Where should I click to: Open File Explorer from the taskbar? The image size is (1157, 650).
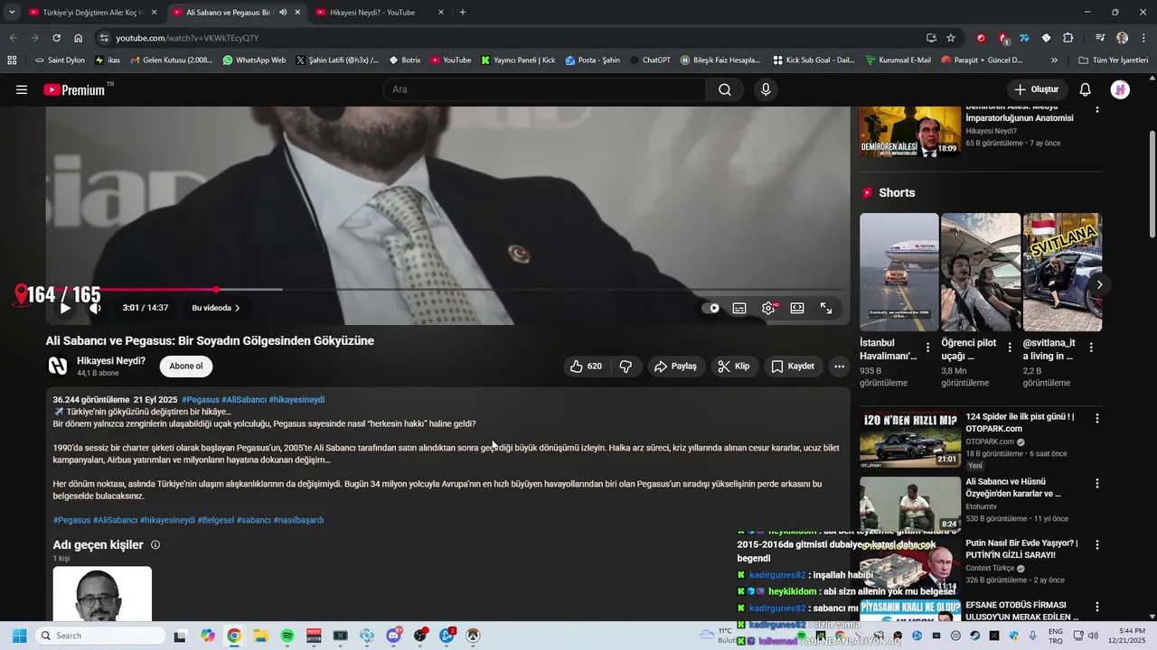[260, 636]
